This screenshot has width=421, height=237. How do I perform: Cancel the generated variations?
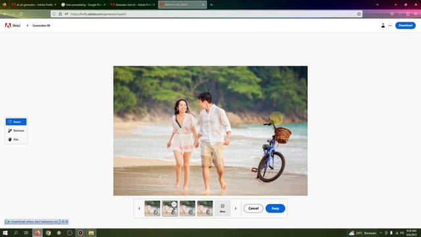point(253,208)
